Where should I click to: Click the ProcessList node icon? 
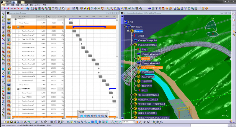(x=128, y=27)
